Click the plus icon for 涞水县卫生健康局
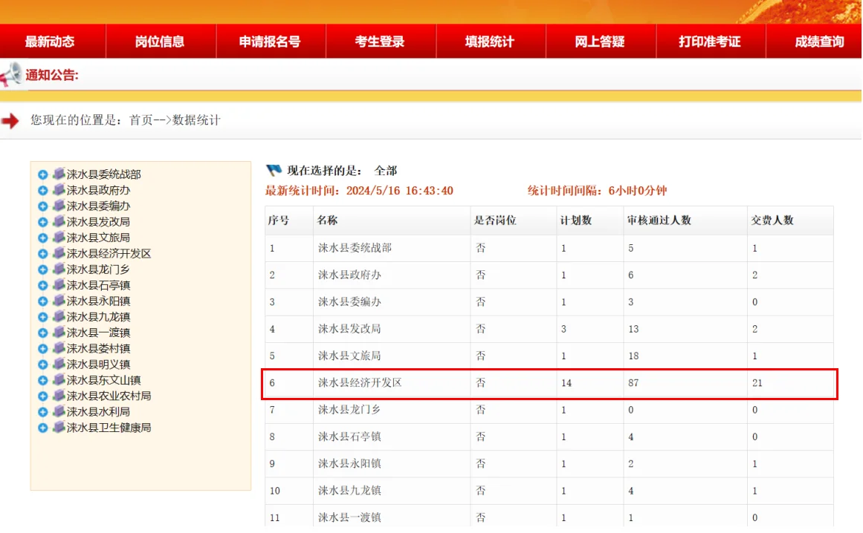This screenshot has height=533, width=863. [43, 428]
